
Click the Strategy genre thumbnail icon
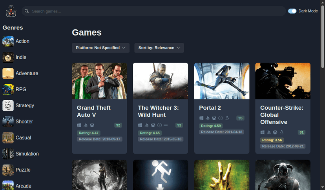(8, 105)
